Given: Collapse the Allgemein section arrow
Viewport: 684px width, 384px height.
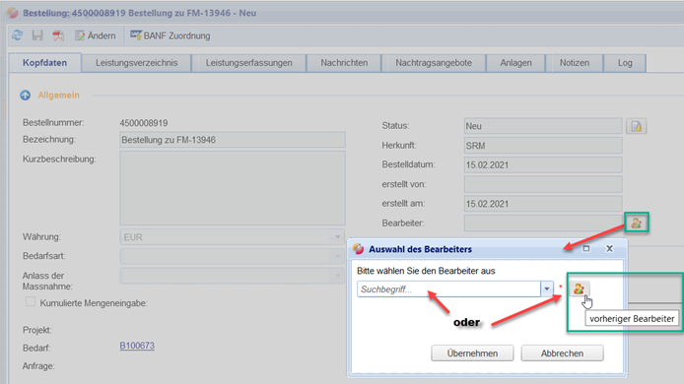Looking at the screenshot, I should 26,96.
